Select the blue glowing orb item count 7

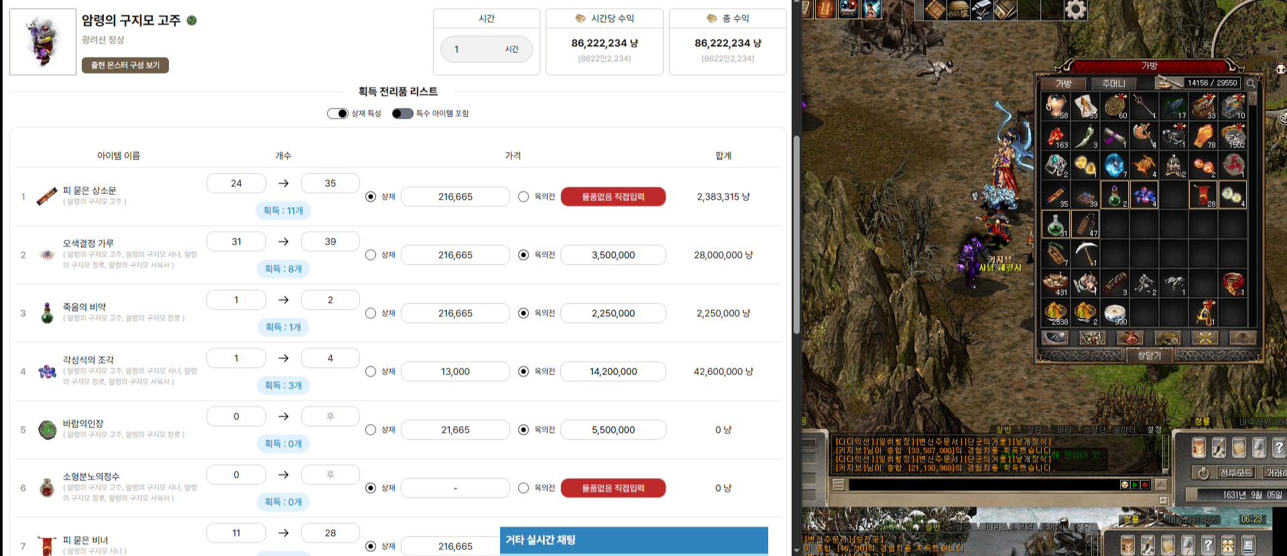coord(1115,165)
